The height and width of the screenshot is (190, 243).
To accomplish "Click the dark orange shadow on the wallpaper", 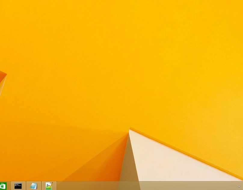I will 99,162.
